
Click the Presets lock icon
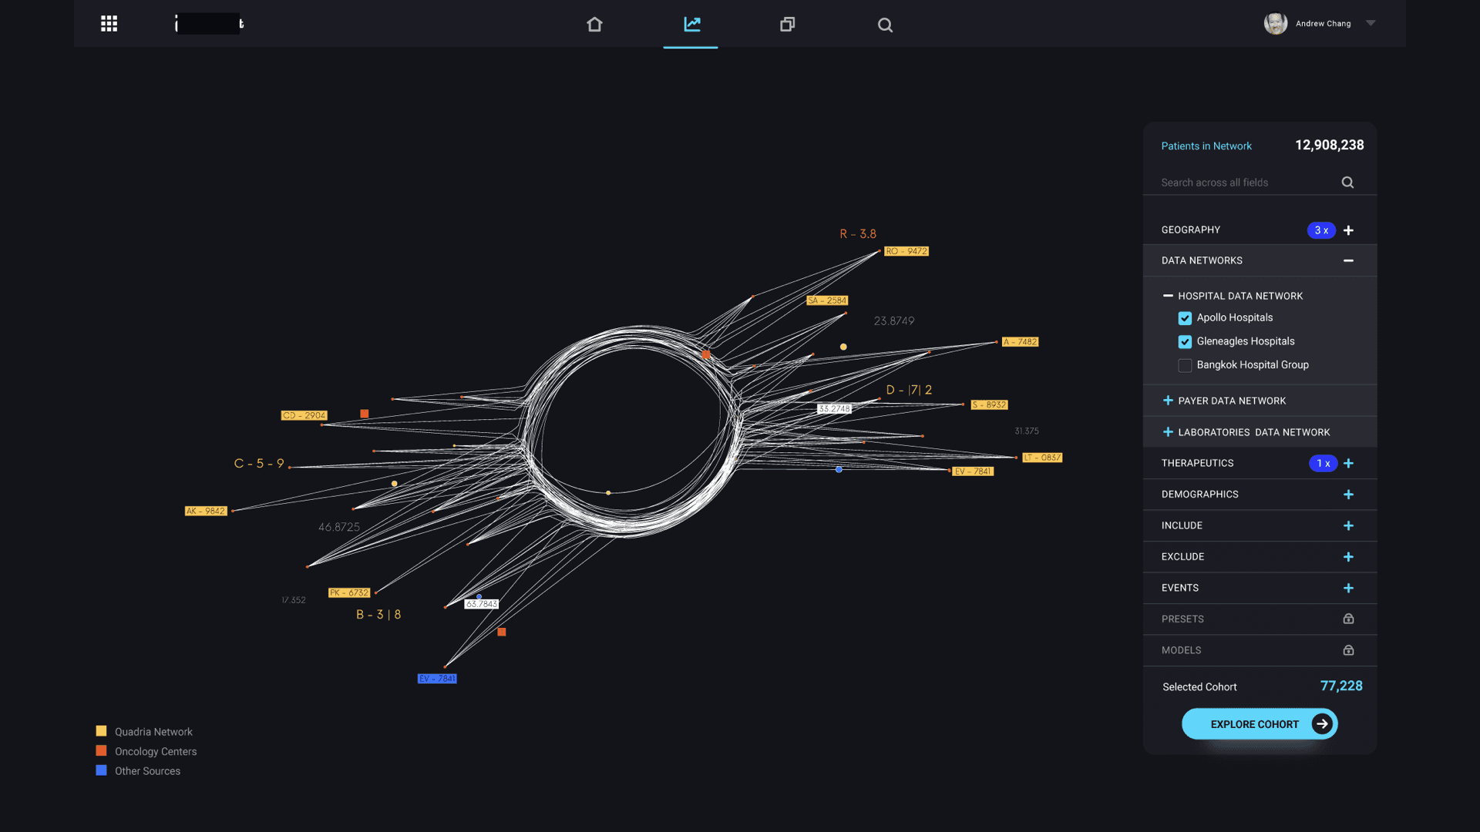tap(1348, 619)
